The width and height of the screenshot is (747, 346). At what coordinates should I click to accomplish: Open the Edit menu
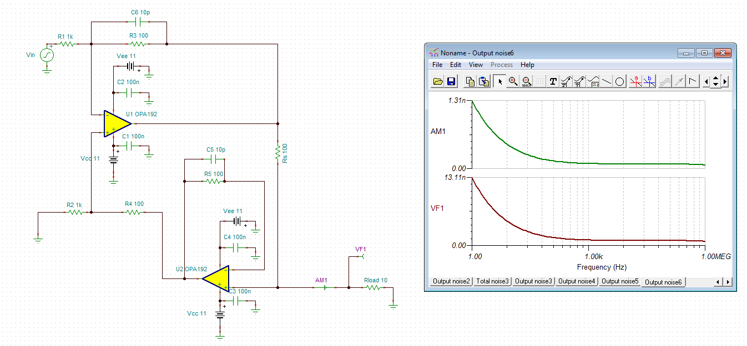tap(456, 65)
